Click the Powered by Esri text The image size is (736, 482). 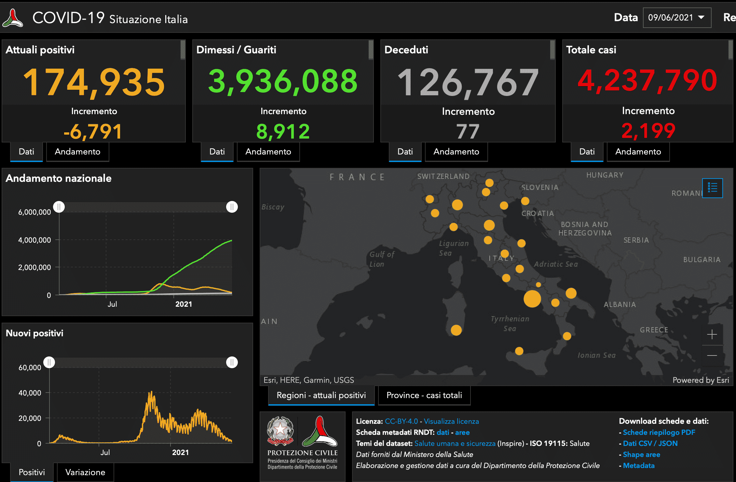[701, 380]
